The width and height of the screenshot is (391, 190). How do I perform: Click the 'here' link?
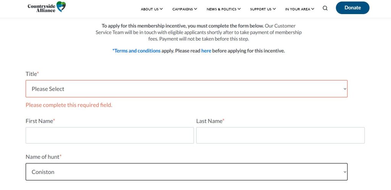[206, 51]
